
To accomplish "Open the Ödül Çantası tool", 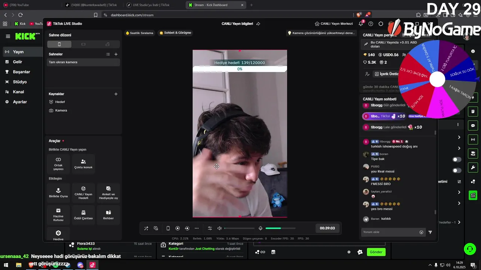I will 83,215.
